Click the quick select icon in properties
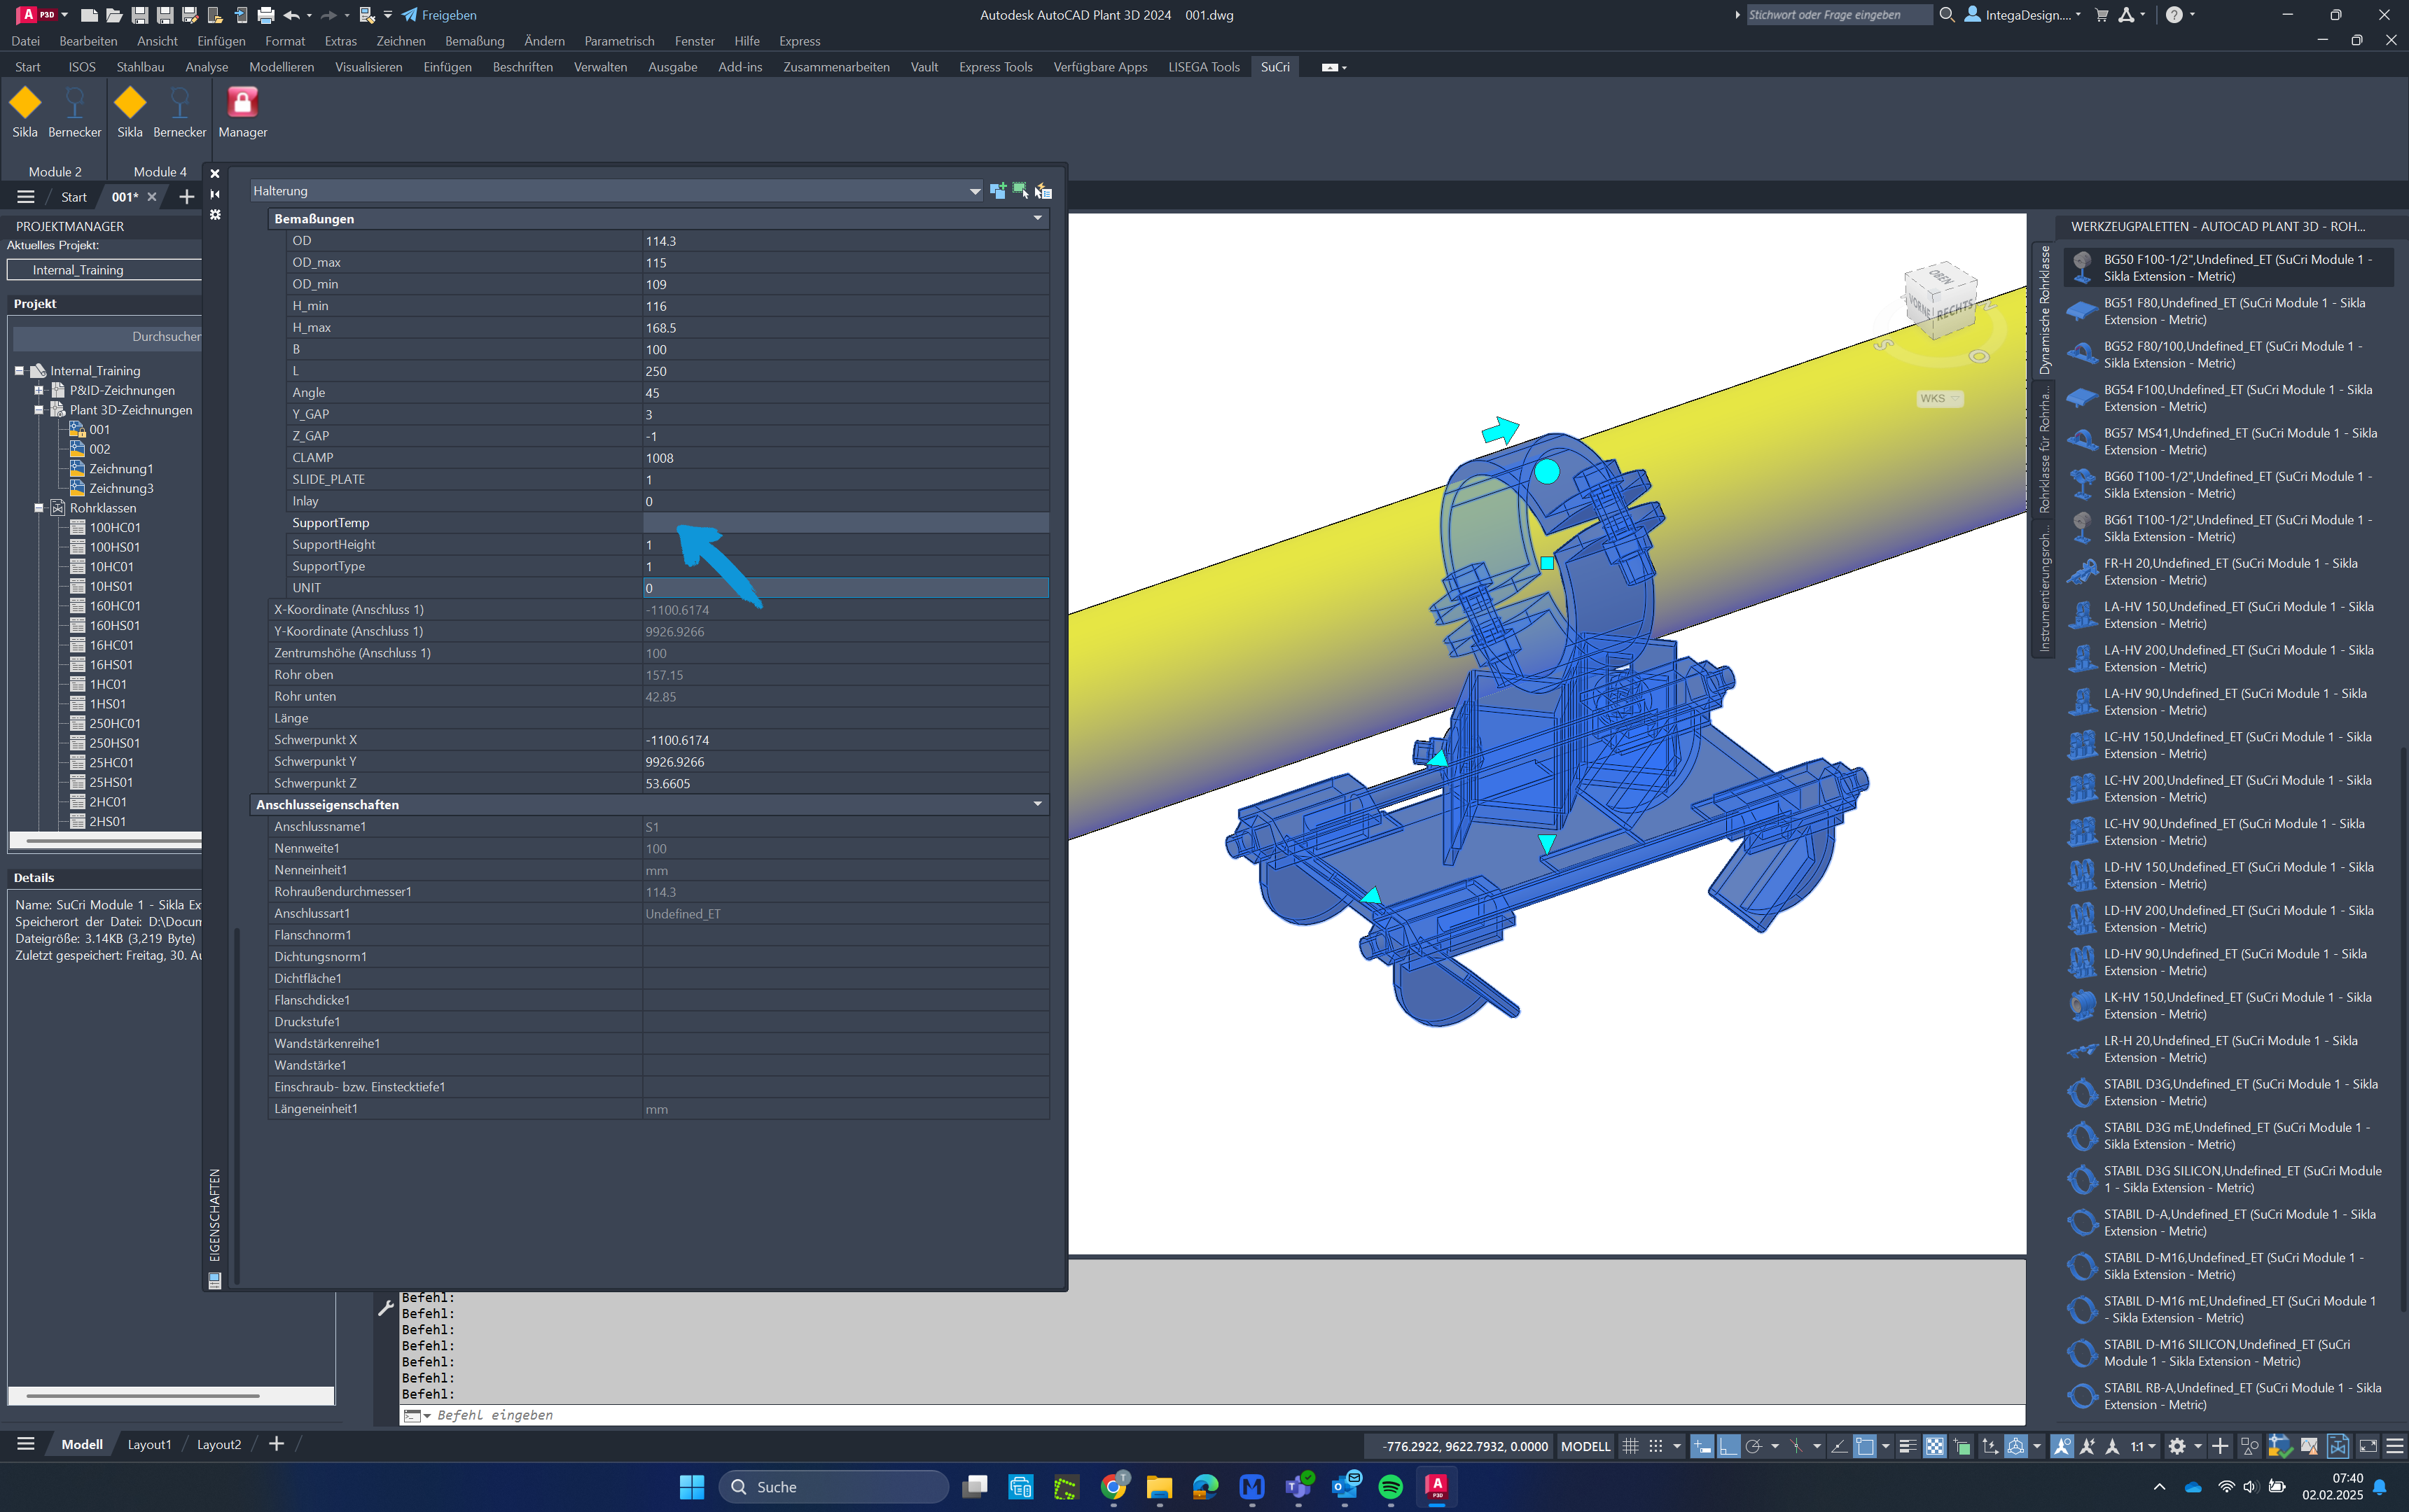The height and width of the screenshot is (1512, 2409). (1043, 191)
